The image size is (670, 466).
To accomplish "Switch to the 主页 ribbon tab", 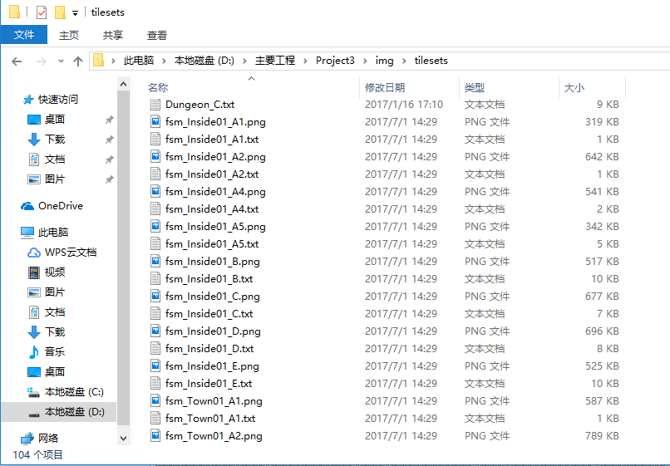I will point(69,35).
